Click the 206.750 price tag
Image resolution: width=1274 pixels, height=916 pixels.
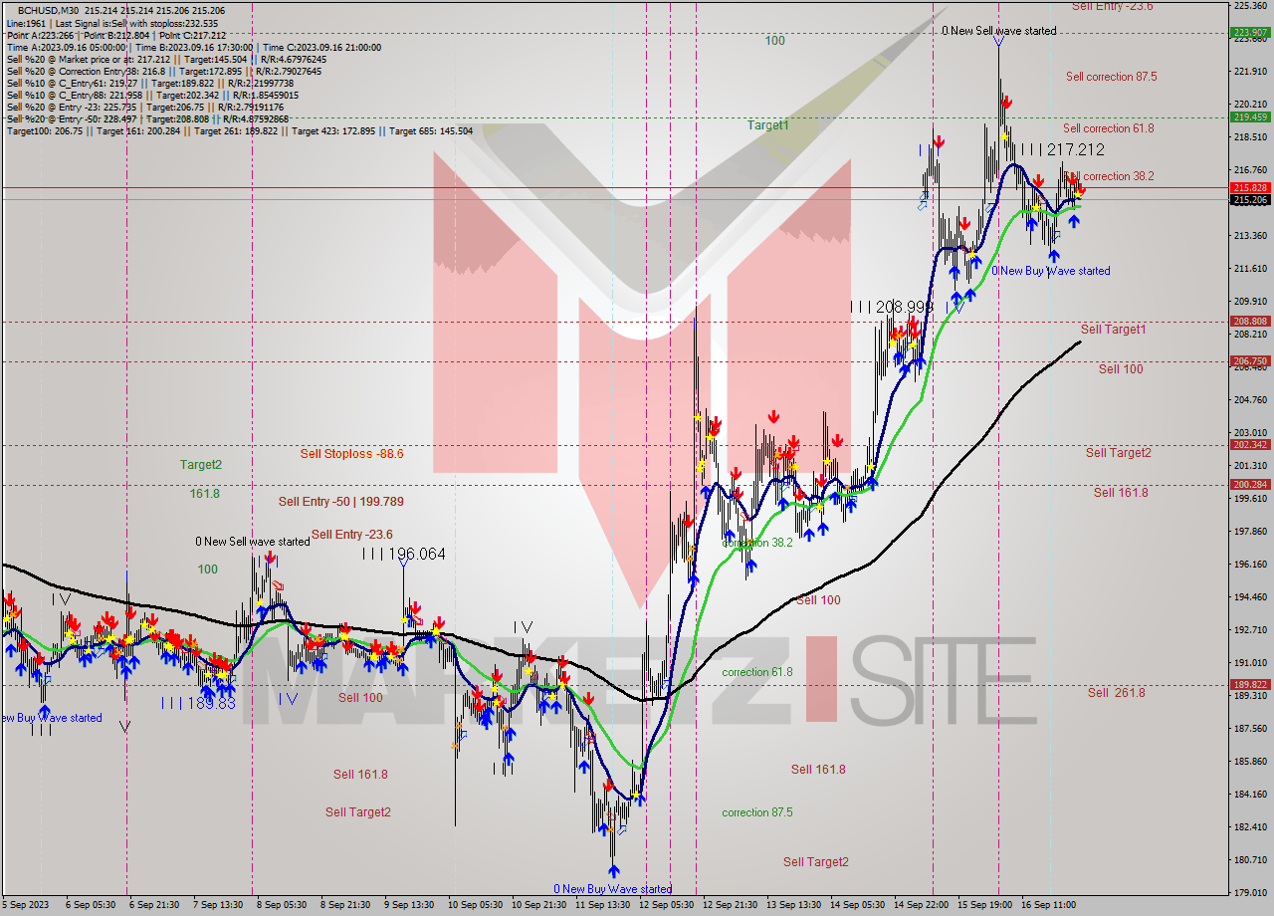tap(1249, 360)
